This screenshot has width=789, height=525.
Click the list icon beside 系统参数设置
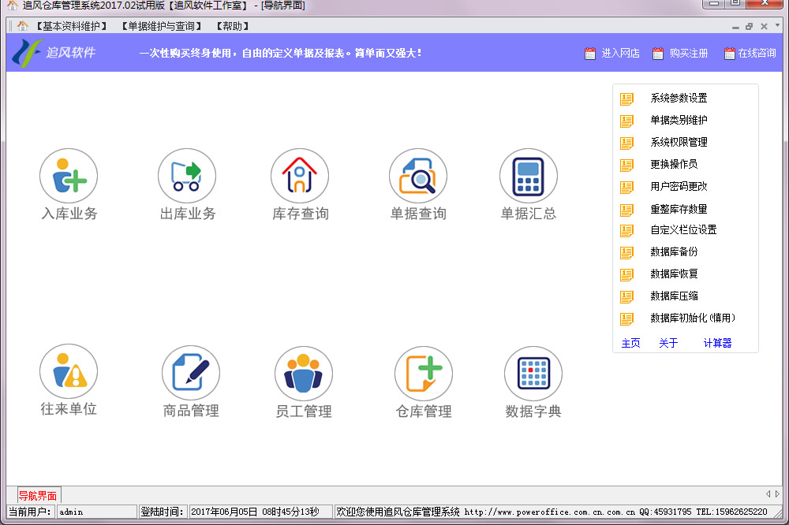(x=626, y=99)
